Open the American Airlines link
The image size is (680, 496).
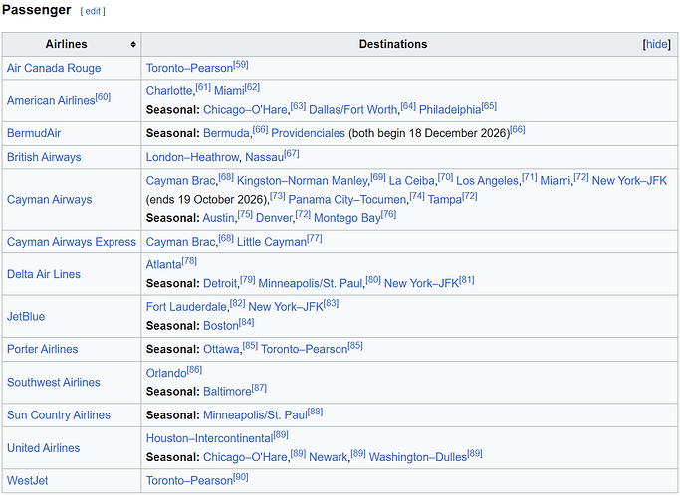tap(51, 100)
